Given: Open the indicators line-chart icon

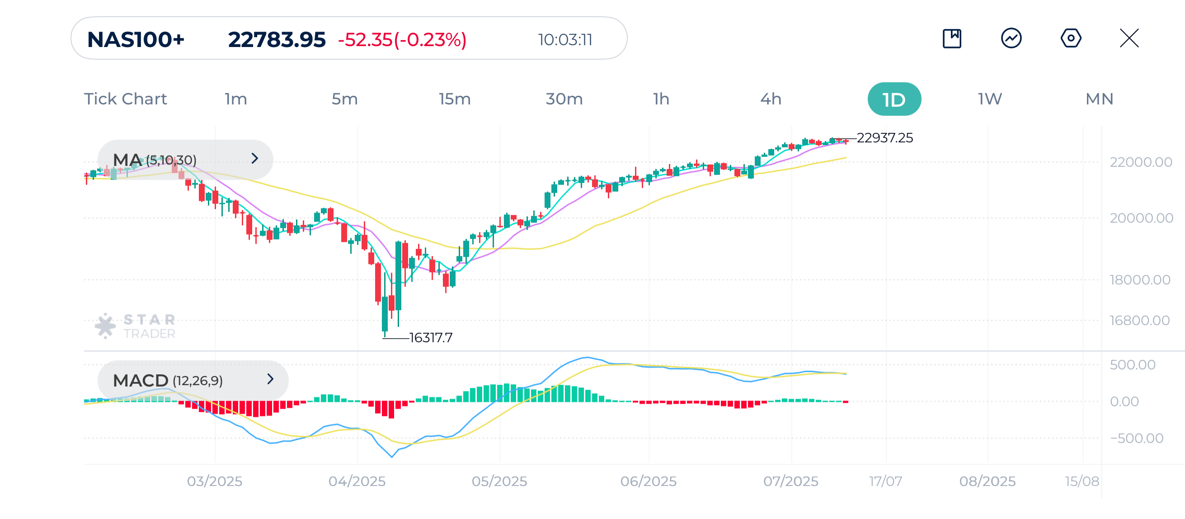Looking at the screenshot, I should (x=1011, y=38).
